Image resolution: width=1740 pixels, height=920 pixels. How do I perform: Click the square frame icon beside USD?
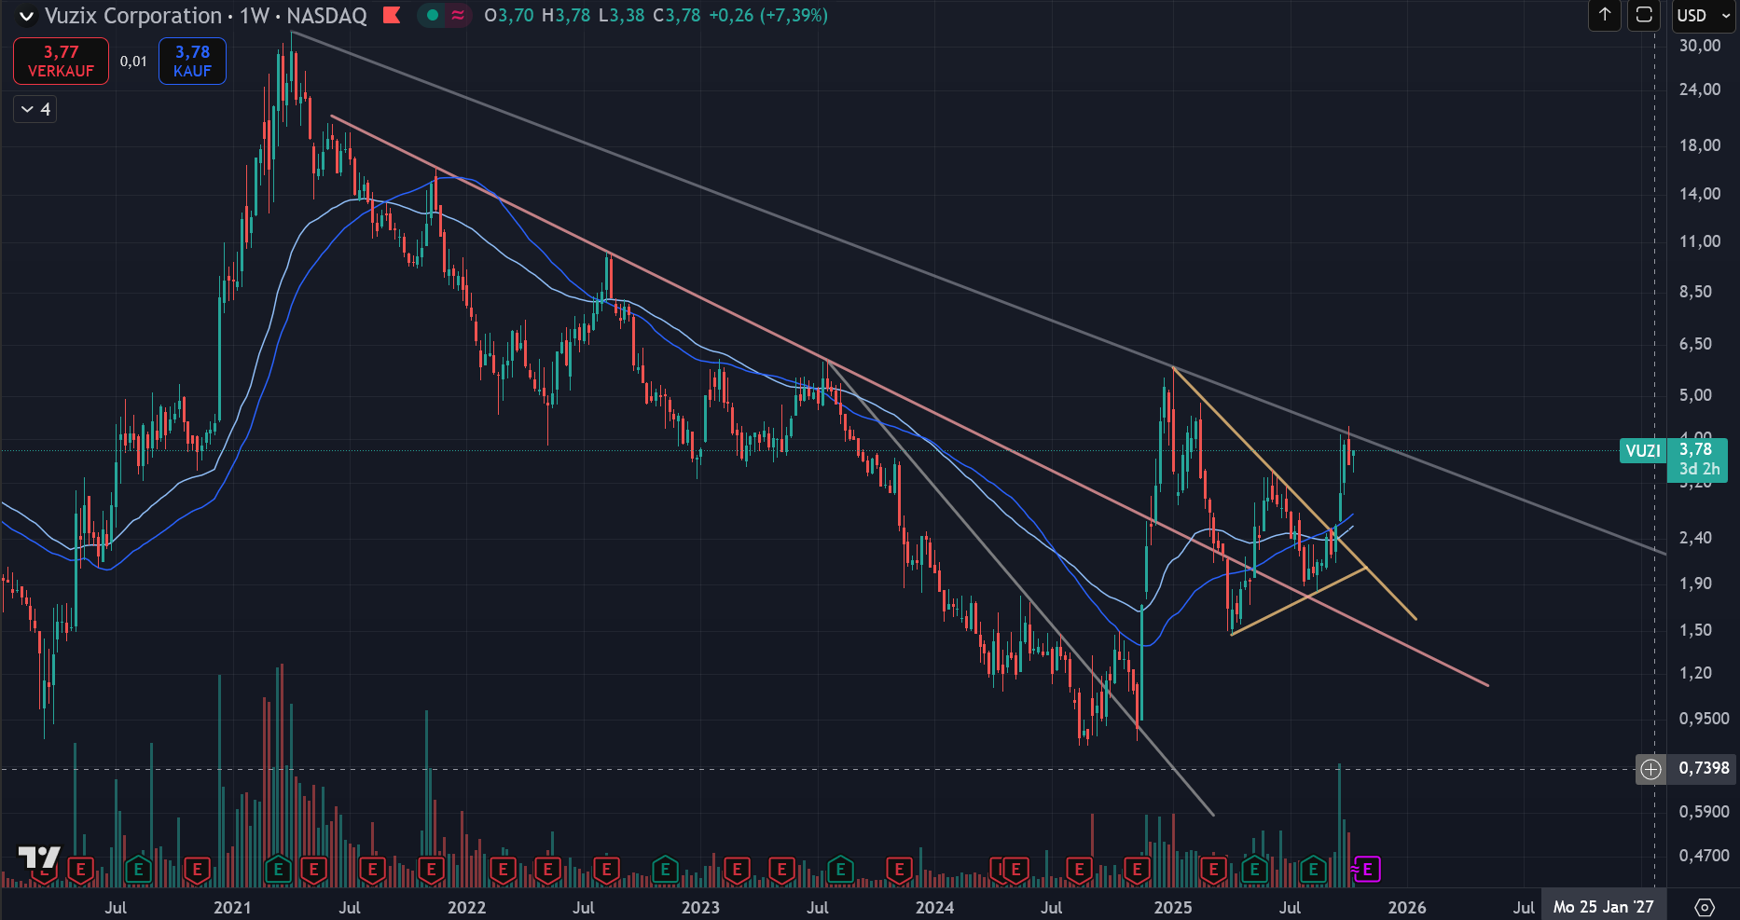tap(1644, 15)
